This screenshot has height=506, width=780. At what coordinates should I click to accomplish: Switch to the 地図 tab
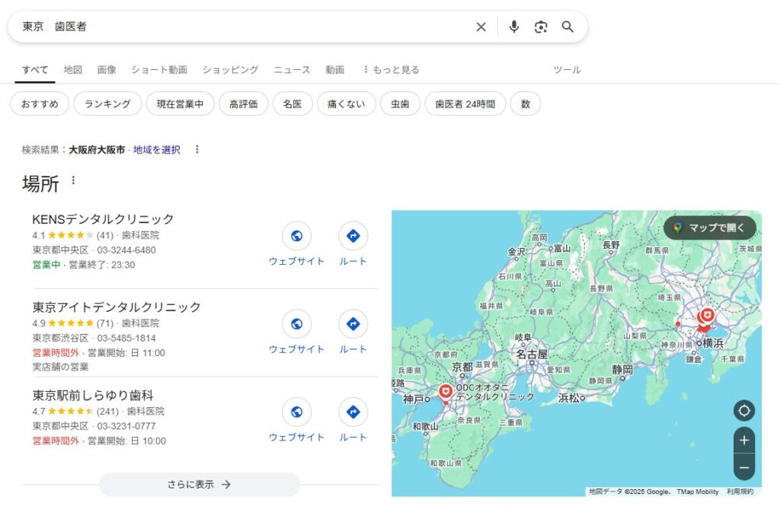tap(72, 69)
